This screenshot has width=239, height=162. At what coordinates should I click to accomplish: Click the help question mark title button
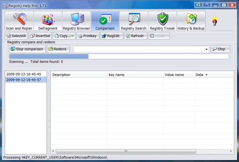tap(207, 5)
